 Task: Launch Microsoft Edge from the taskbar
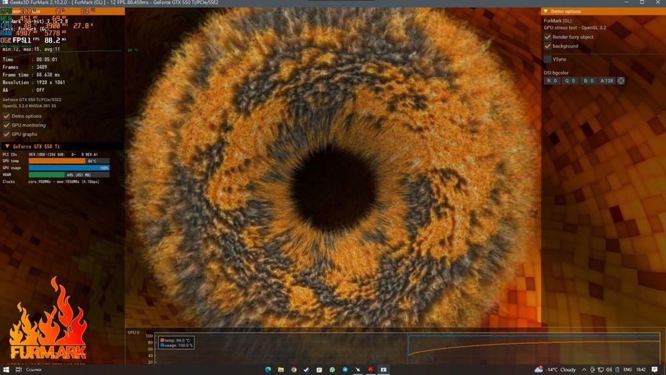pyautogui.click(x=268, y=370)
